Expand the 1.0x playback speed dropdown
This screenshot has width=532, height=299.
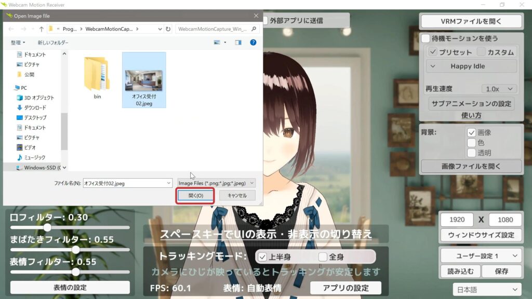click(499, 89)
